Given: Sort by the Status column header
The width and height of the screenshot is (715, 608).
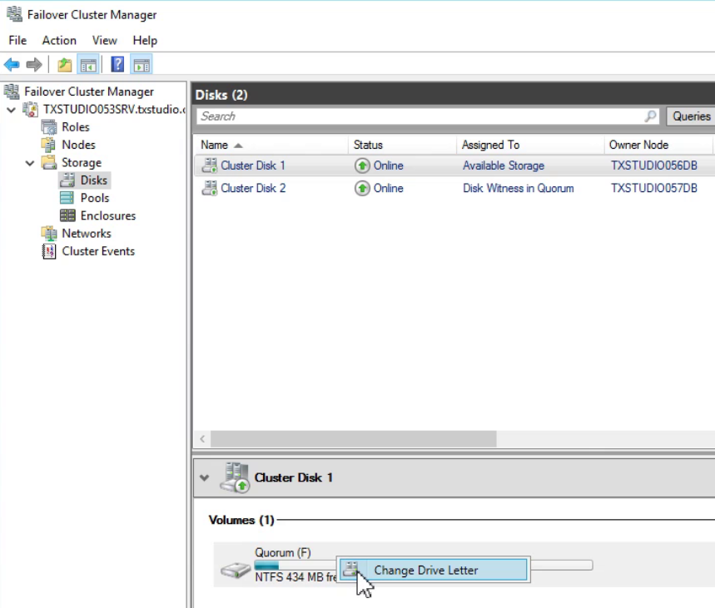Looking at the screenshot, I should [x=402, y=145].
